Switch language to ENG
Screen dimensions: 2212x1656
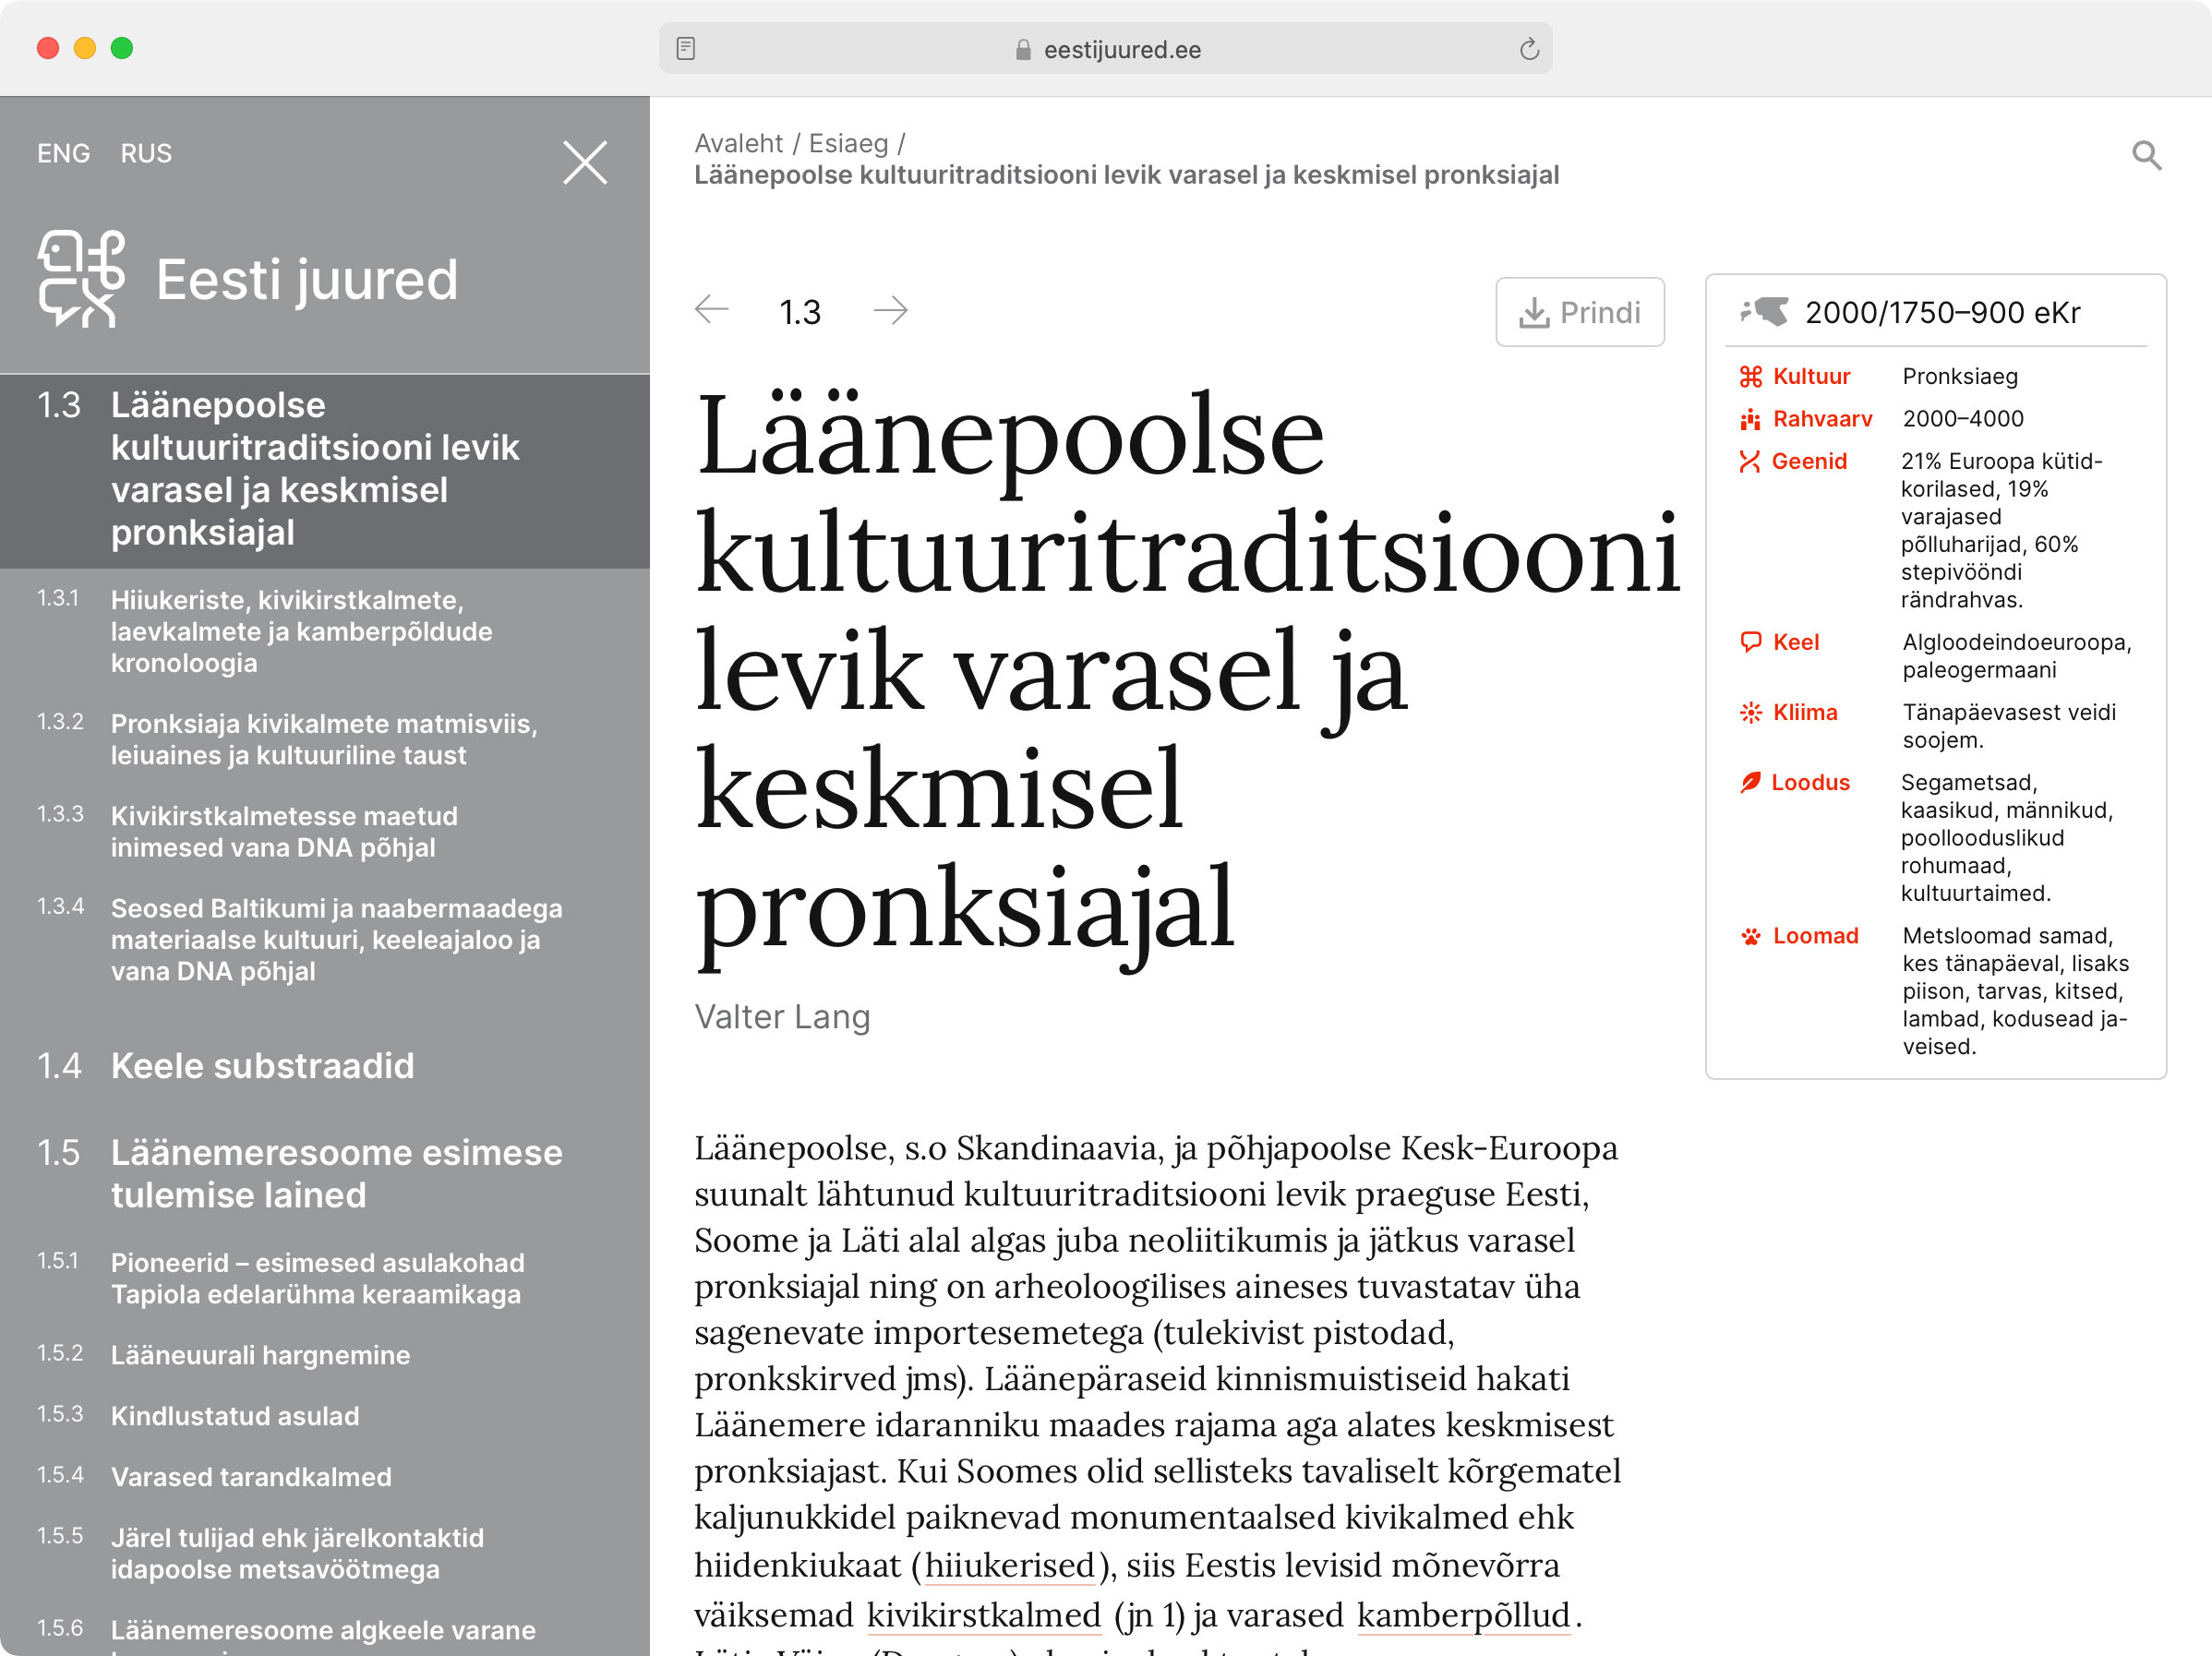pos(64,153)
